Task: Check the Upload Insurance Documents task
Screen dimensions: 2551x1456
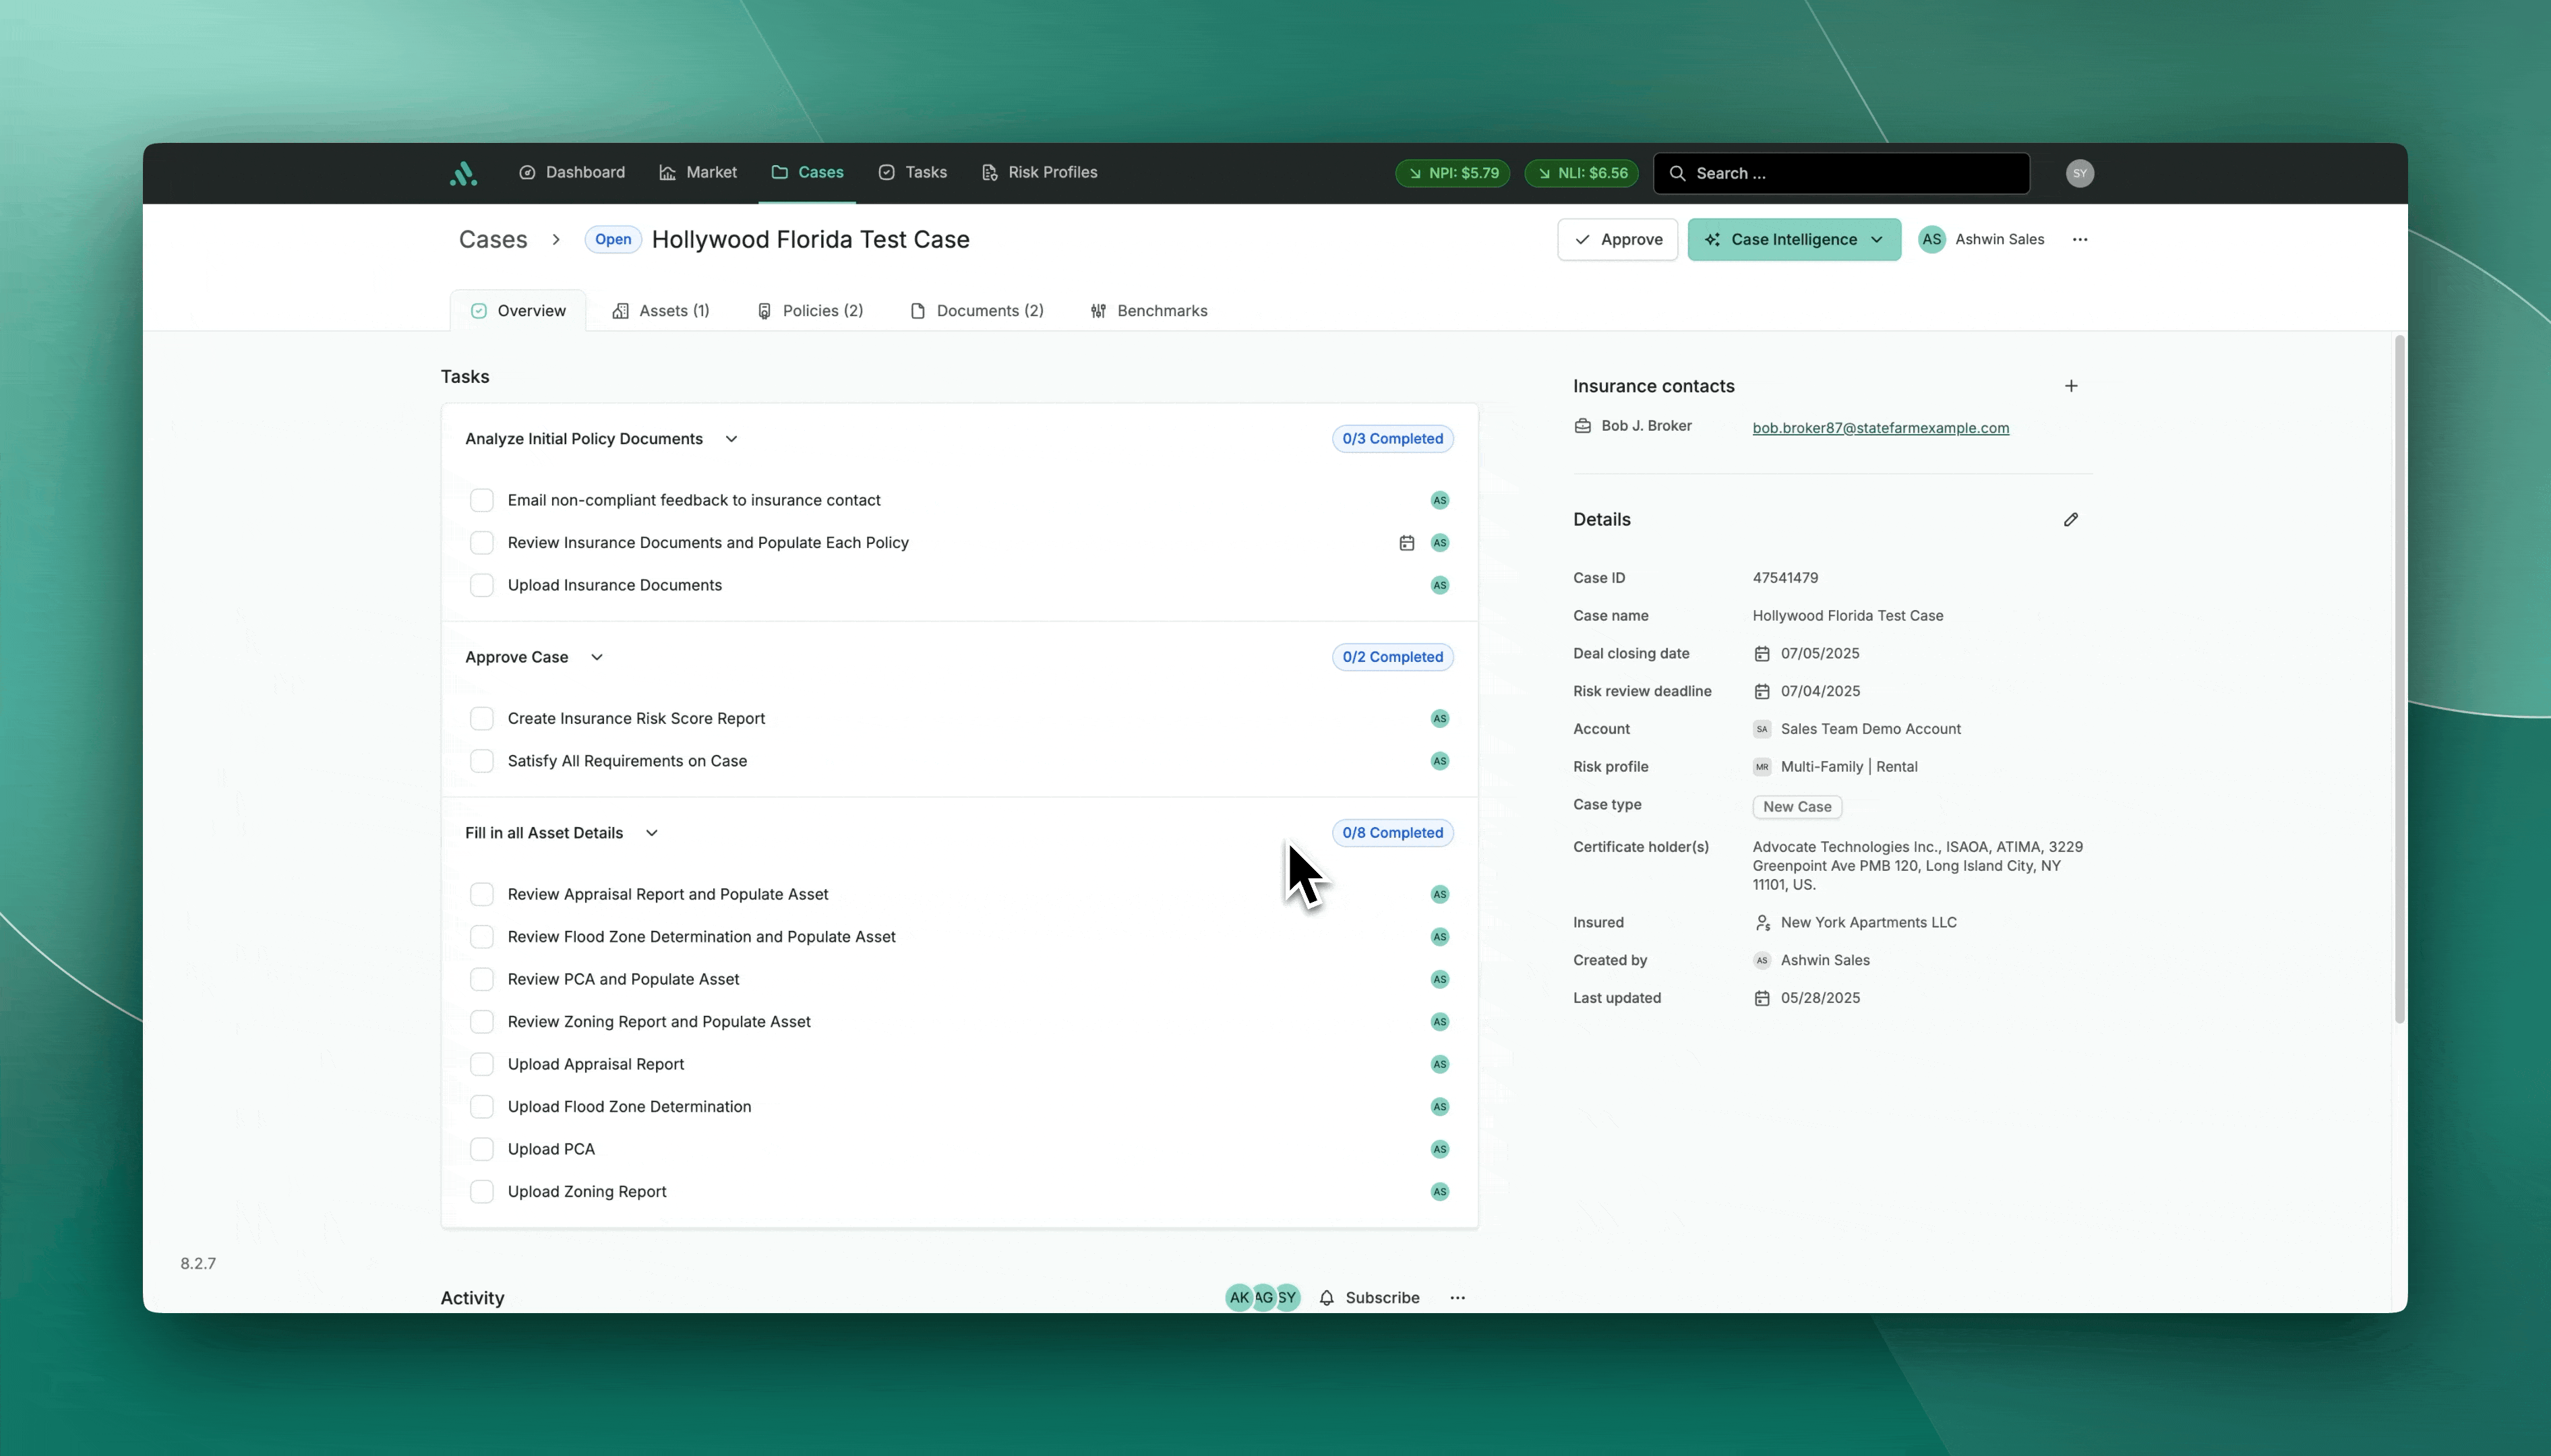Action: tap(482, 585)
